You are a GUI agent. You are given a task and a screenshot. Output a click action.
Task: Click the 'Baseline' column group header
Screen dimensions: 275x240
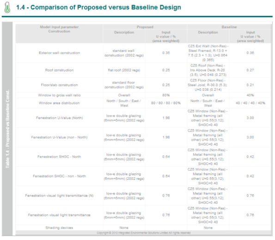(x=229, y=27)
